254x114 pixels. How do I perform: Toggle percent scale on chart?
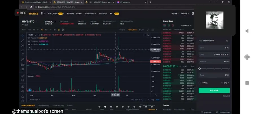(148, 100)
